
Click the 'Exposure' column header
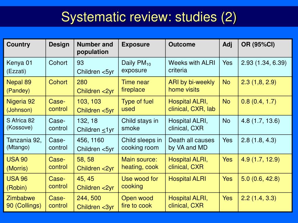coord(142,48)
